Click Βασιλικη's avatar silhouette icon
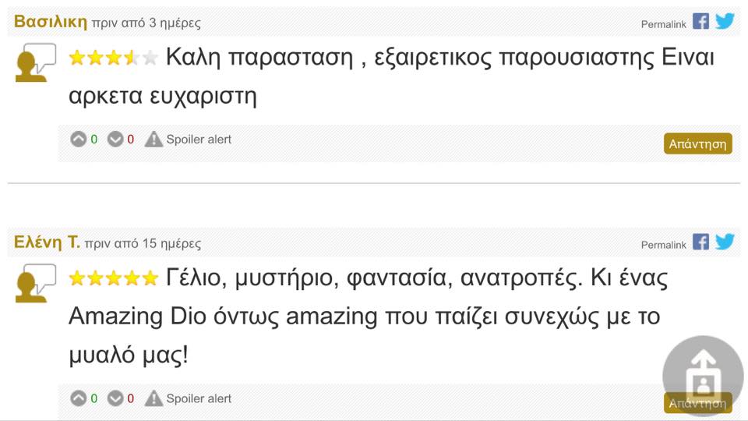This screenshot has width=748, height=421. tap(36, 62)
